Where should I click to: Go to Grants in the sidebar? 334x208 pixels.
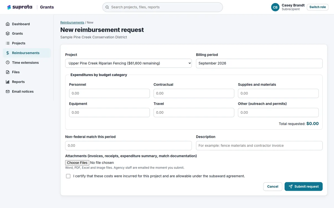[27, 34]
